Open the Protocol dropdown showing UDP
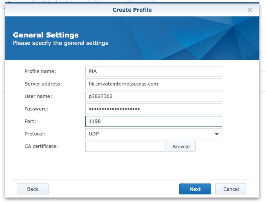The image size is (266, 203). pyautogui.click(x=153, y=134)
